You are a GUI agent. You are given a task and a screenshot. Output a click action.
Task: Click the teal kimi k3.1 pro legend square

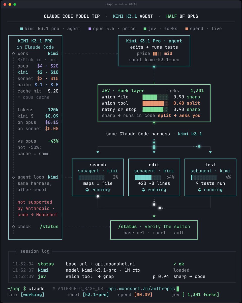point(21,29)
